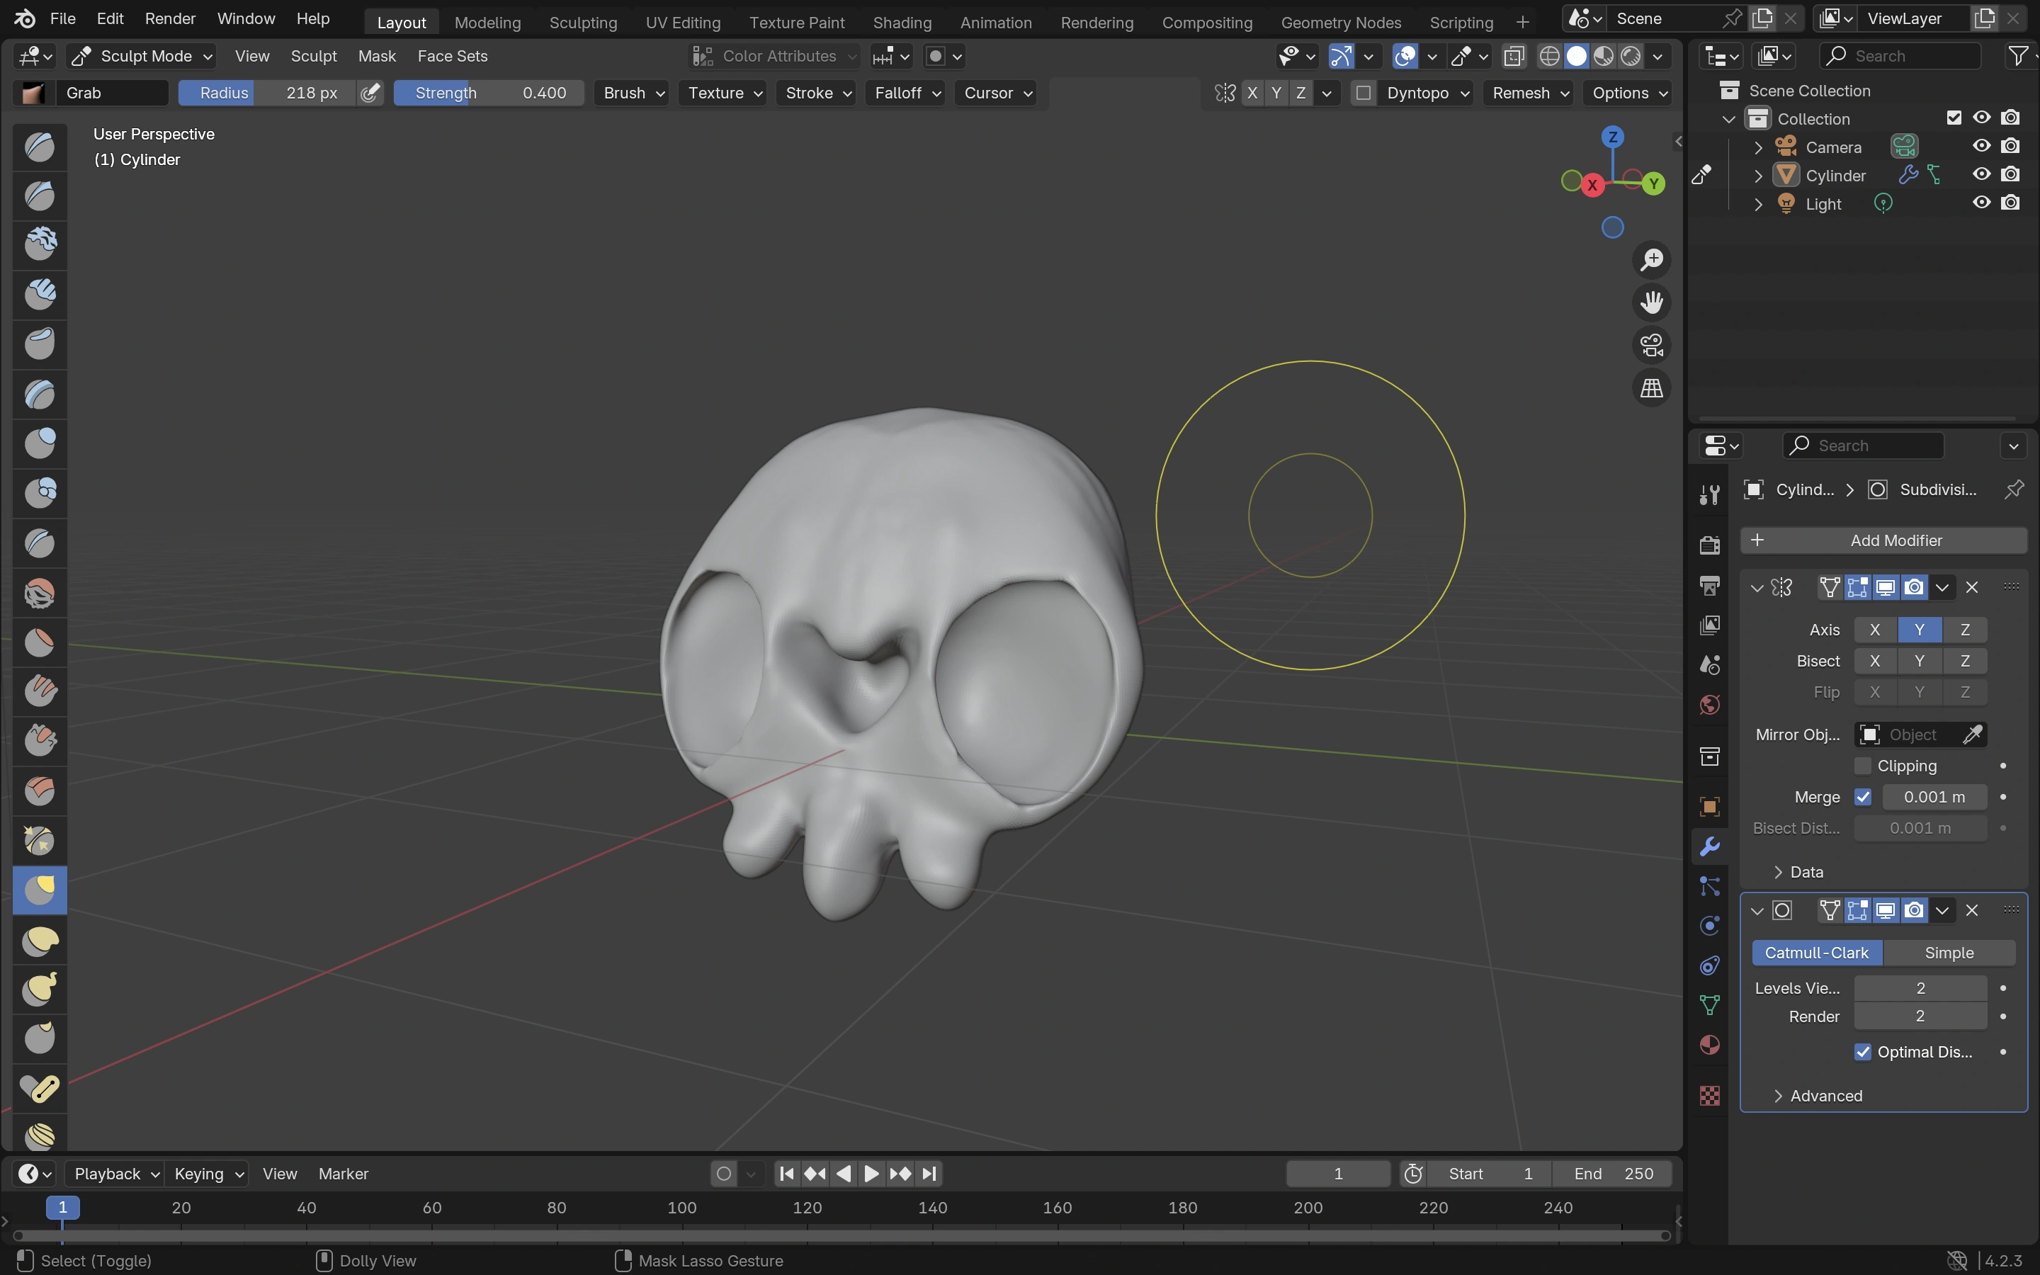This screenshot has width=2040, height=1275.
Task: Enable the Clipping checkbox
Action: [1863, 766]
